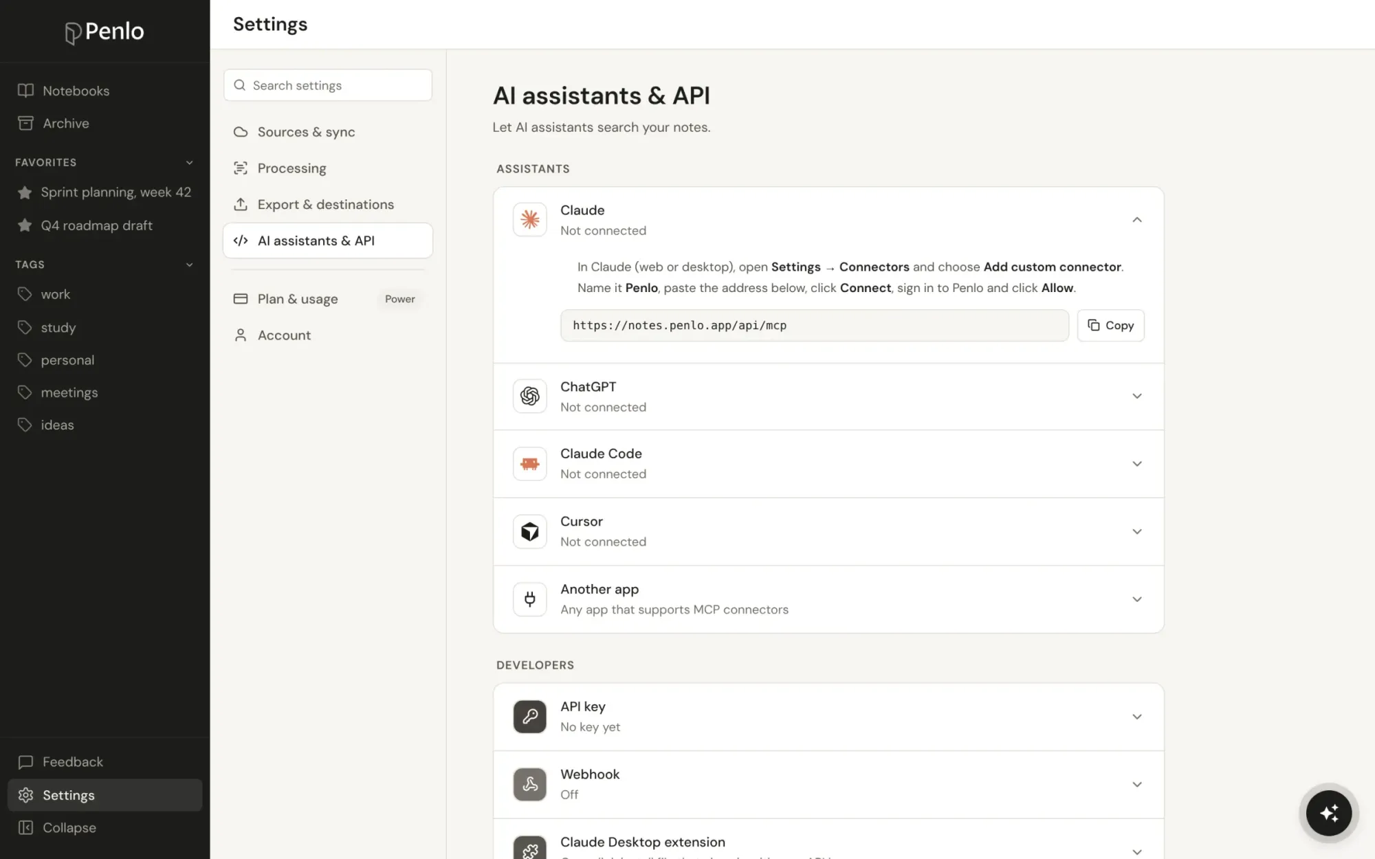The width and height of the screenshot is (1375, 859).
Task: Click the ChatGPT logo icon
Action: (x=529, y=396)
